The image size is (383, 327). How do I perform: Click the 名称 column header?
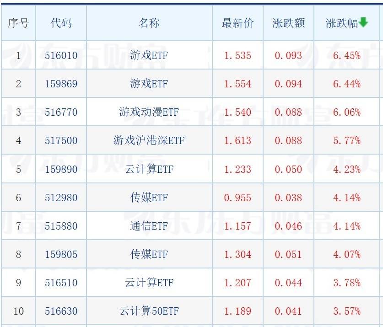149,23
